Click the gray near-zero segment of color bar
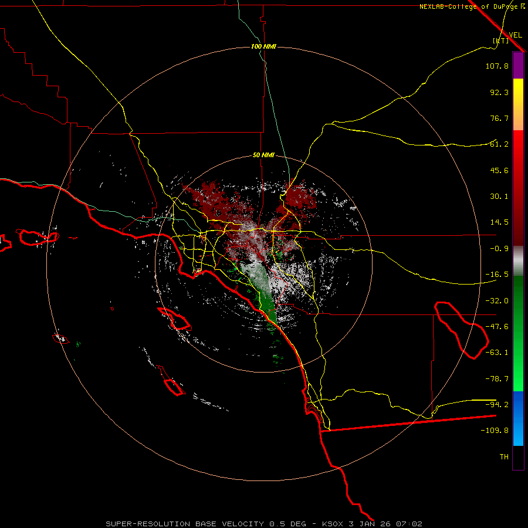The height and width of the screenshot is (528, 528). click(518, 261)
